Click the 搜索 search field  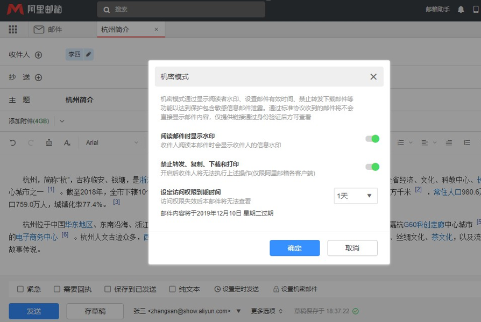click(181, 9)
